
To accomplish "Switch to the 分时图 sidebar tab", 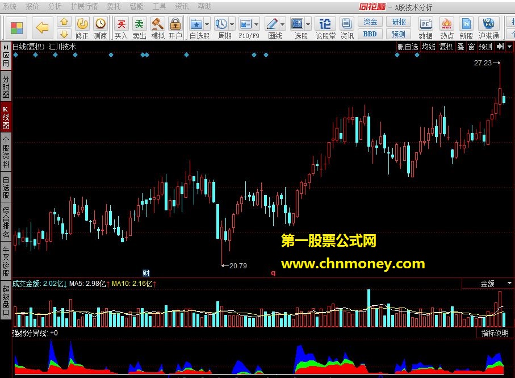I will [6, 87].
